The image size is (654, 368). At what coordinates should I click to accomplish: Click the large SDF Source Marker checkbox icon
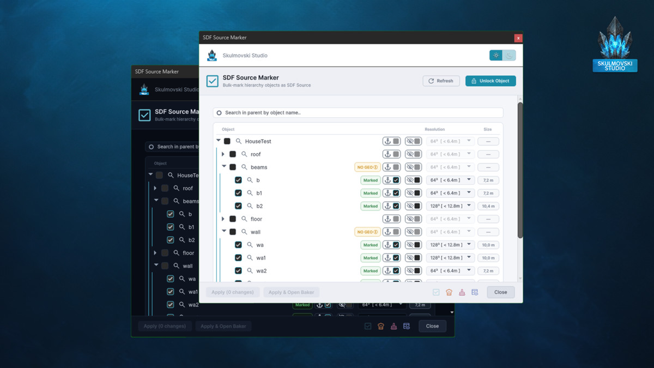click(213, 81)
